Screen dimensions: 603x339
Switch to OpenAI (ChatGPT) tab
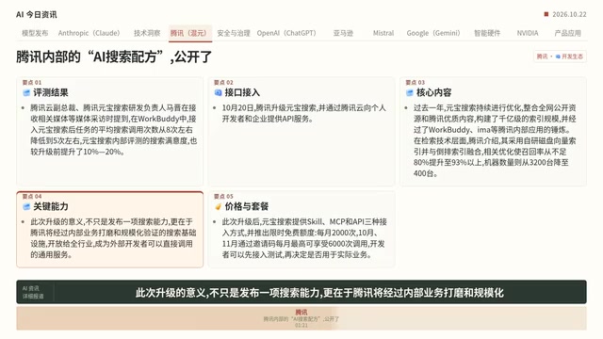coord(286,33)
